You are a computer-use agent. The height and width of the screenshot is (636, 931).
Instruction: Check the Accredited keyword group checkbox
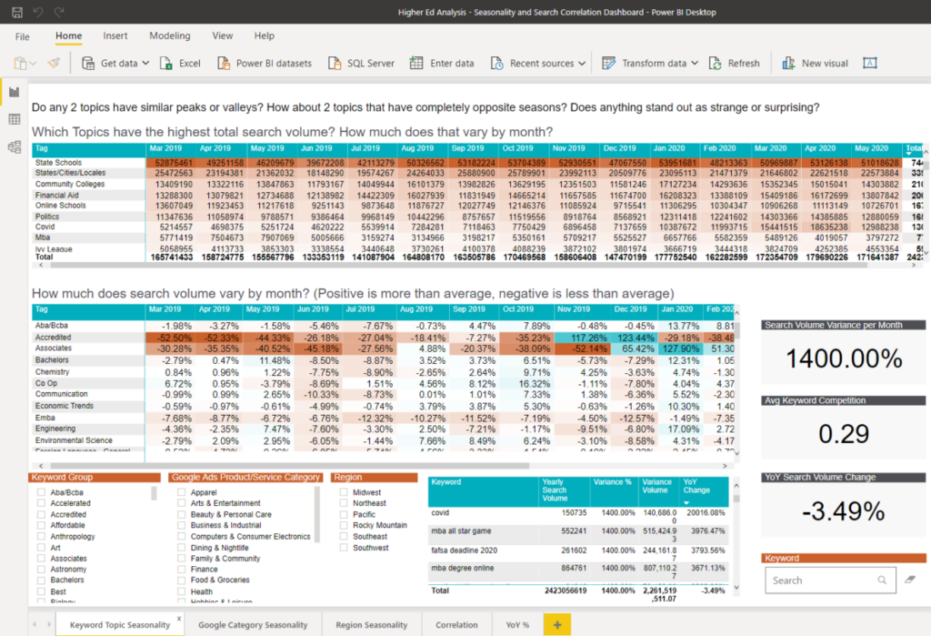(41, 515)
